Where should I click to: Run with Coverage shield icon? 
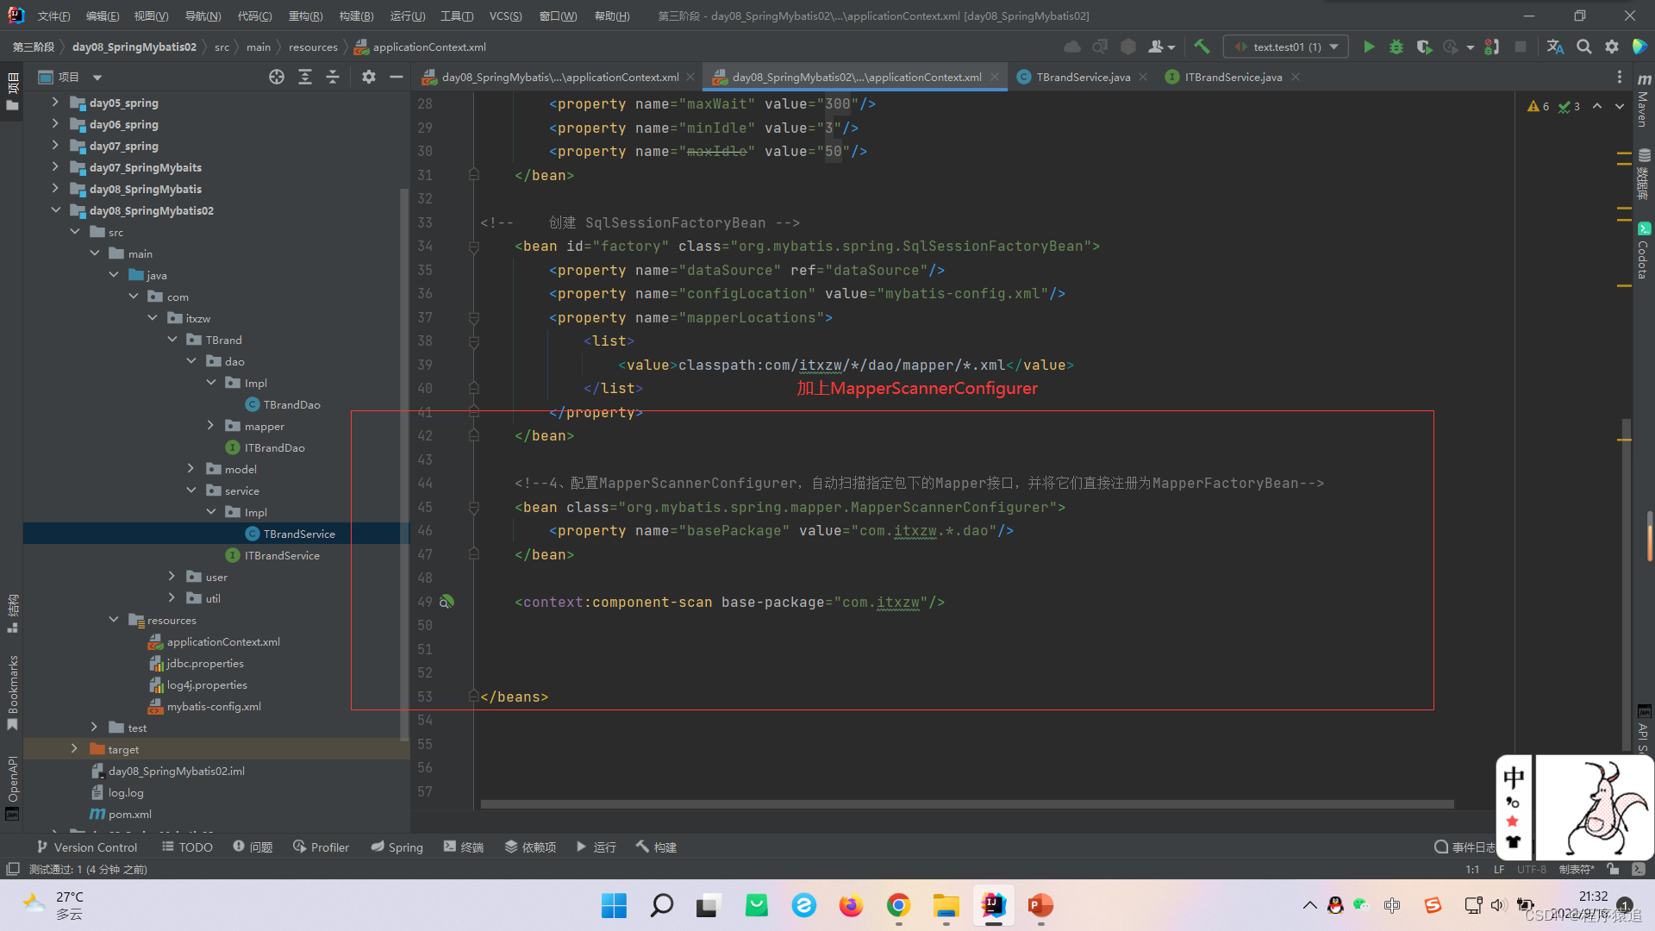pos(1424,47)
